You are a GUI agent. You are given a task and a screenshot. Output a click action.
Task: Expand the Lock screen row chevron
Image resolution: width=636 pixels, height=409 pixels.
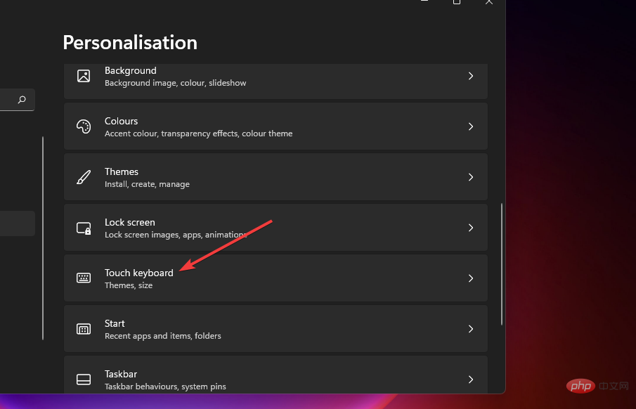(x=471, y=228)
